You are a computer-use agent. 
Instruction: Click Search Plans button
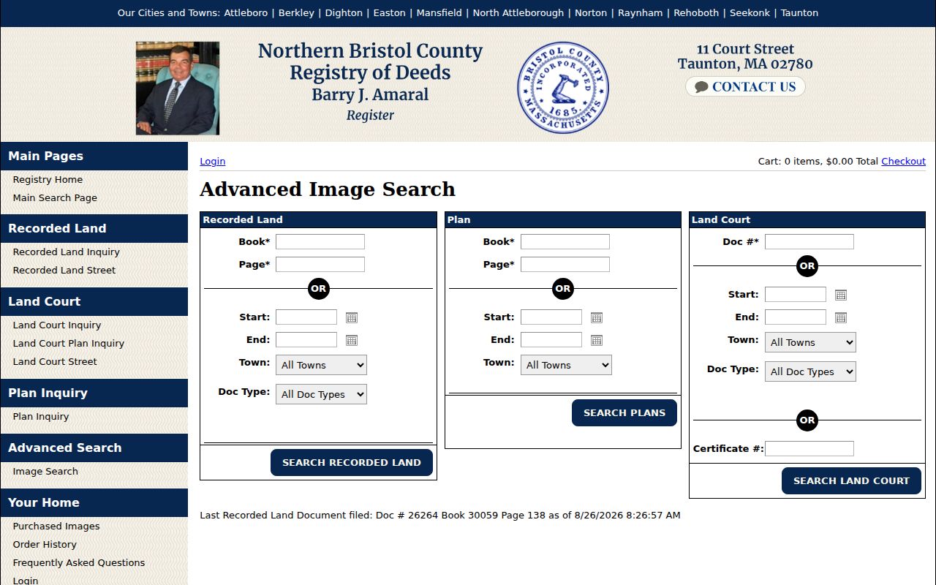624,413
